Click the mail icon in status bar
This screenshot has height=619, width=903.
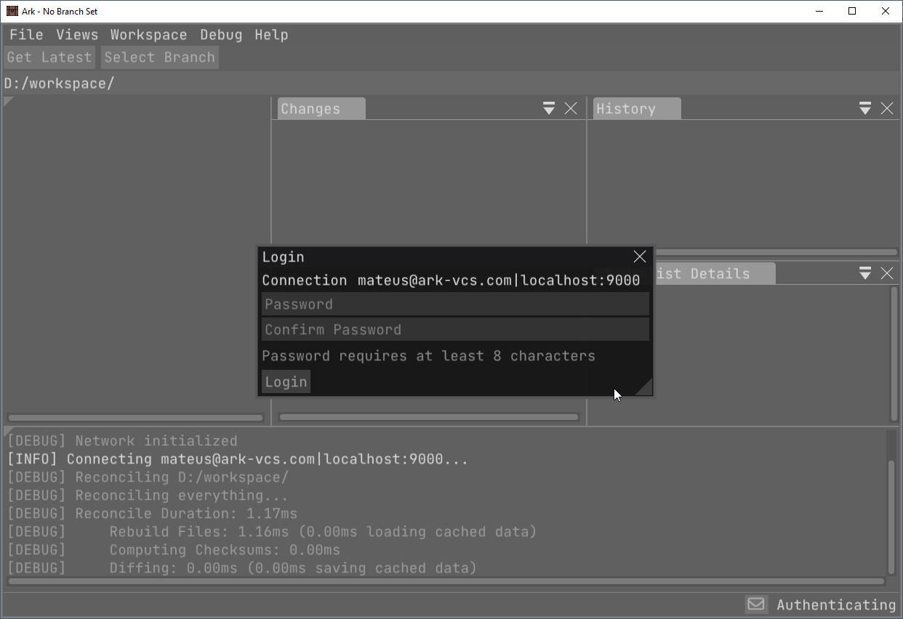click(x=757, y=604)
